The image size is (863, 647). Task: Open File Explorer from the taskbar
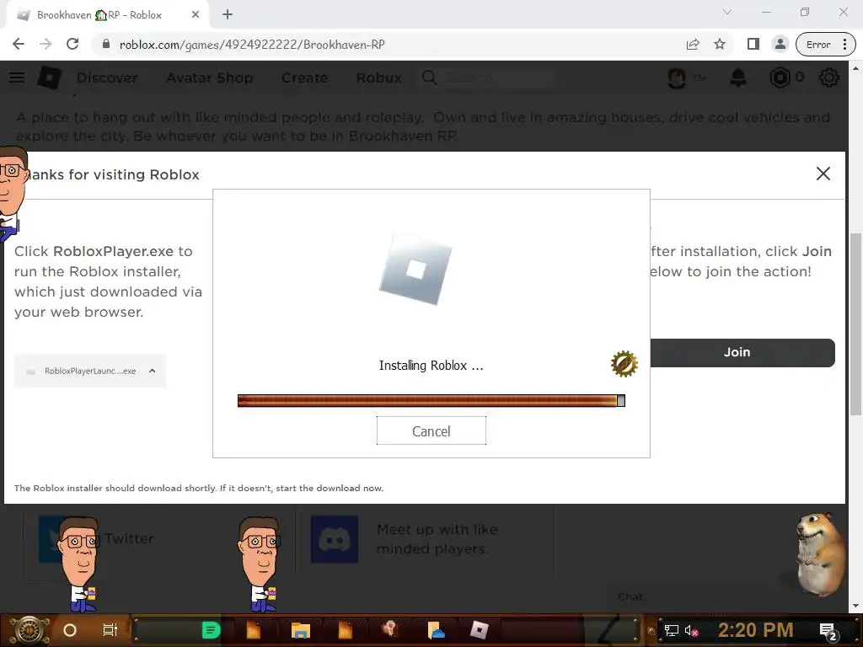(x=301, y=630)
